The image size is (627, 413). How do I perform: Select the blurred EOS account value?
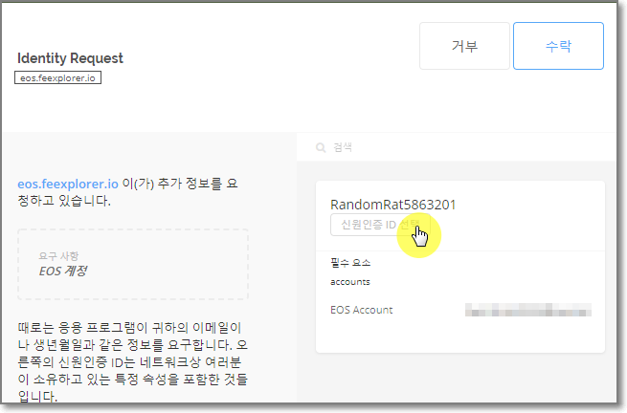[528, 310]
